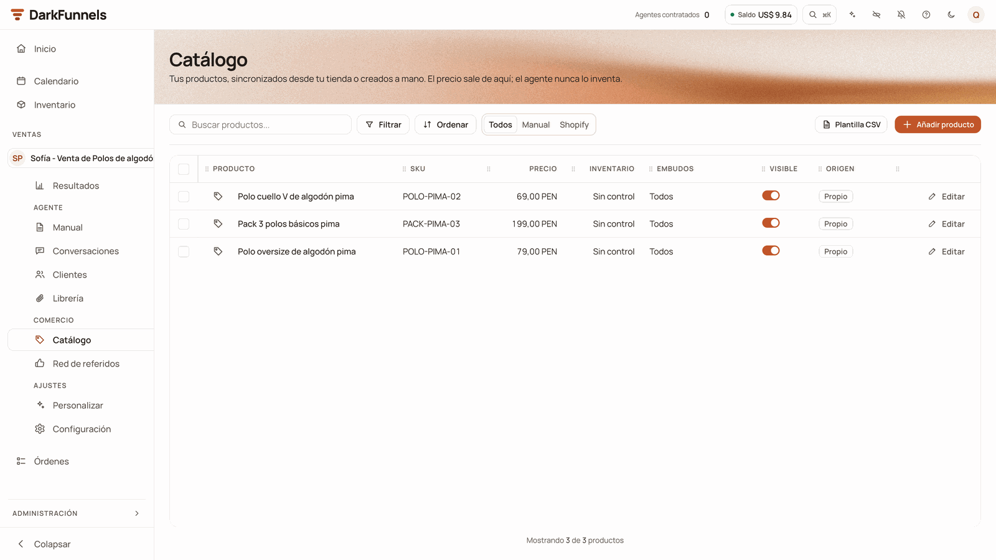Click the muted notifications bell icon
Image resolution: width=996 pixels, height=560 pixels.
tap(901, 14)
